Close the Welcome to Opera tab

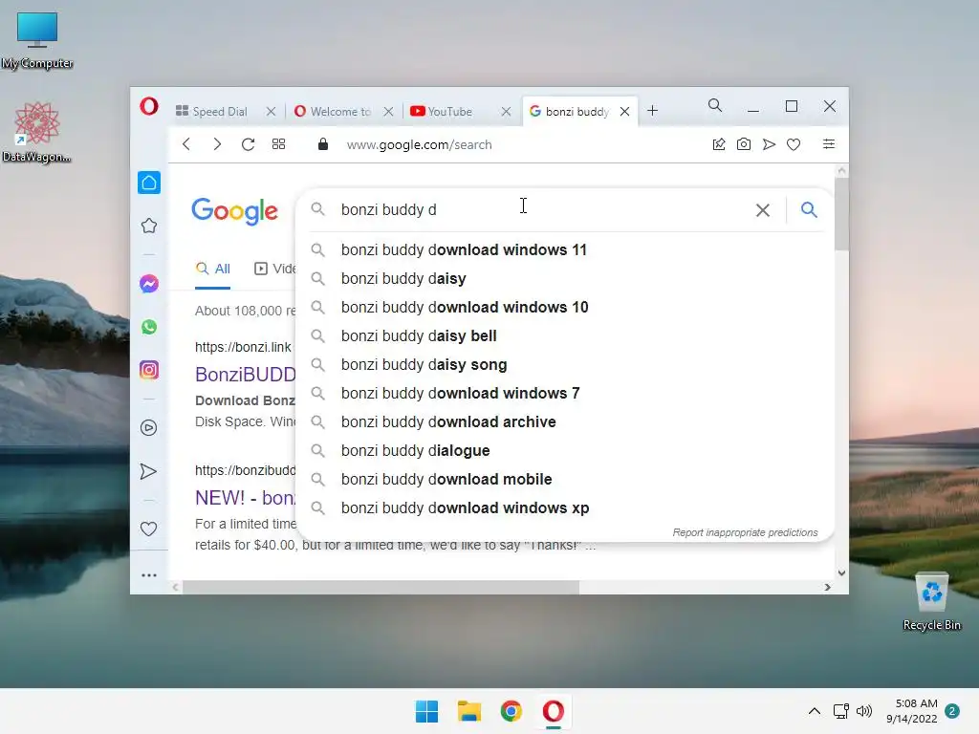388,112
